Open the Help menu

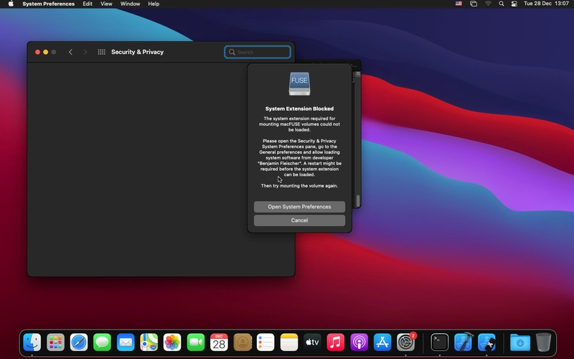(154, 4)
